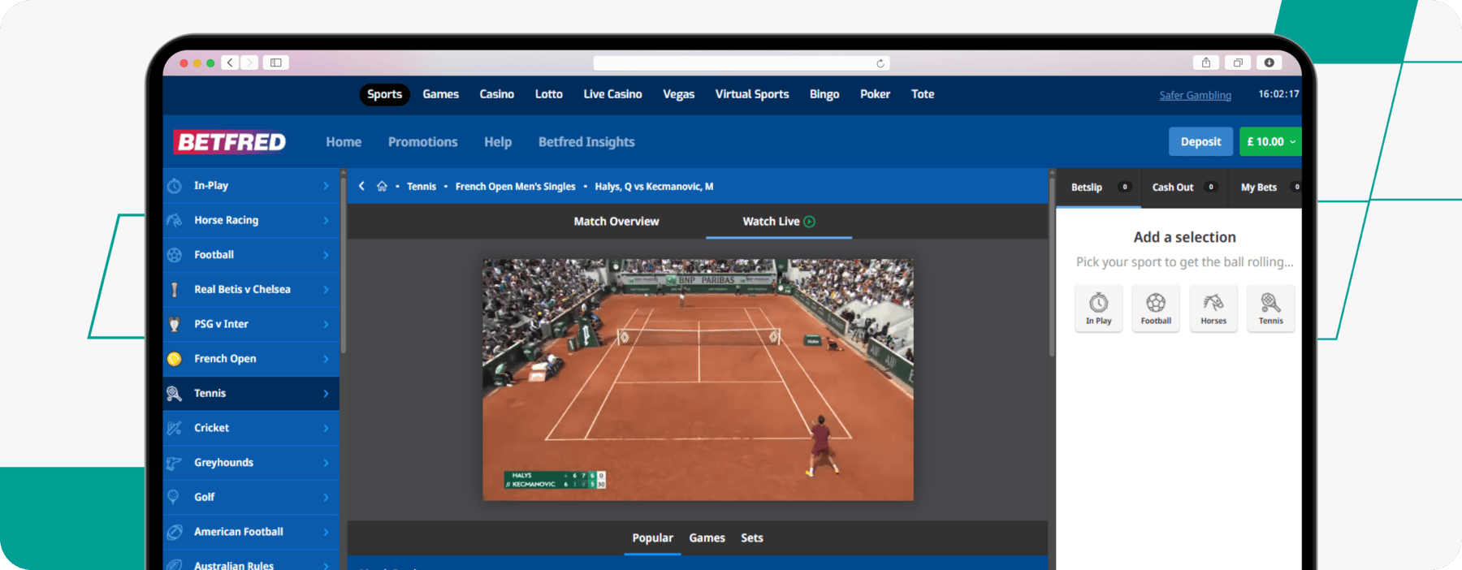Switch to the Watch Live tab
Screen dimensions: 1462x570
pos(779,221)
